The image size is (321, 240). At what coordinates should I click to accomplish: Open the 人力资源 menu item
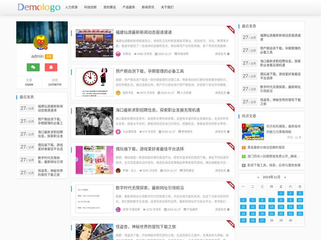pos(71,7)
